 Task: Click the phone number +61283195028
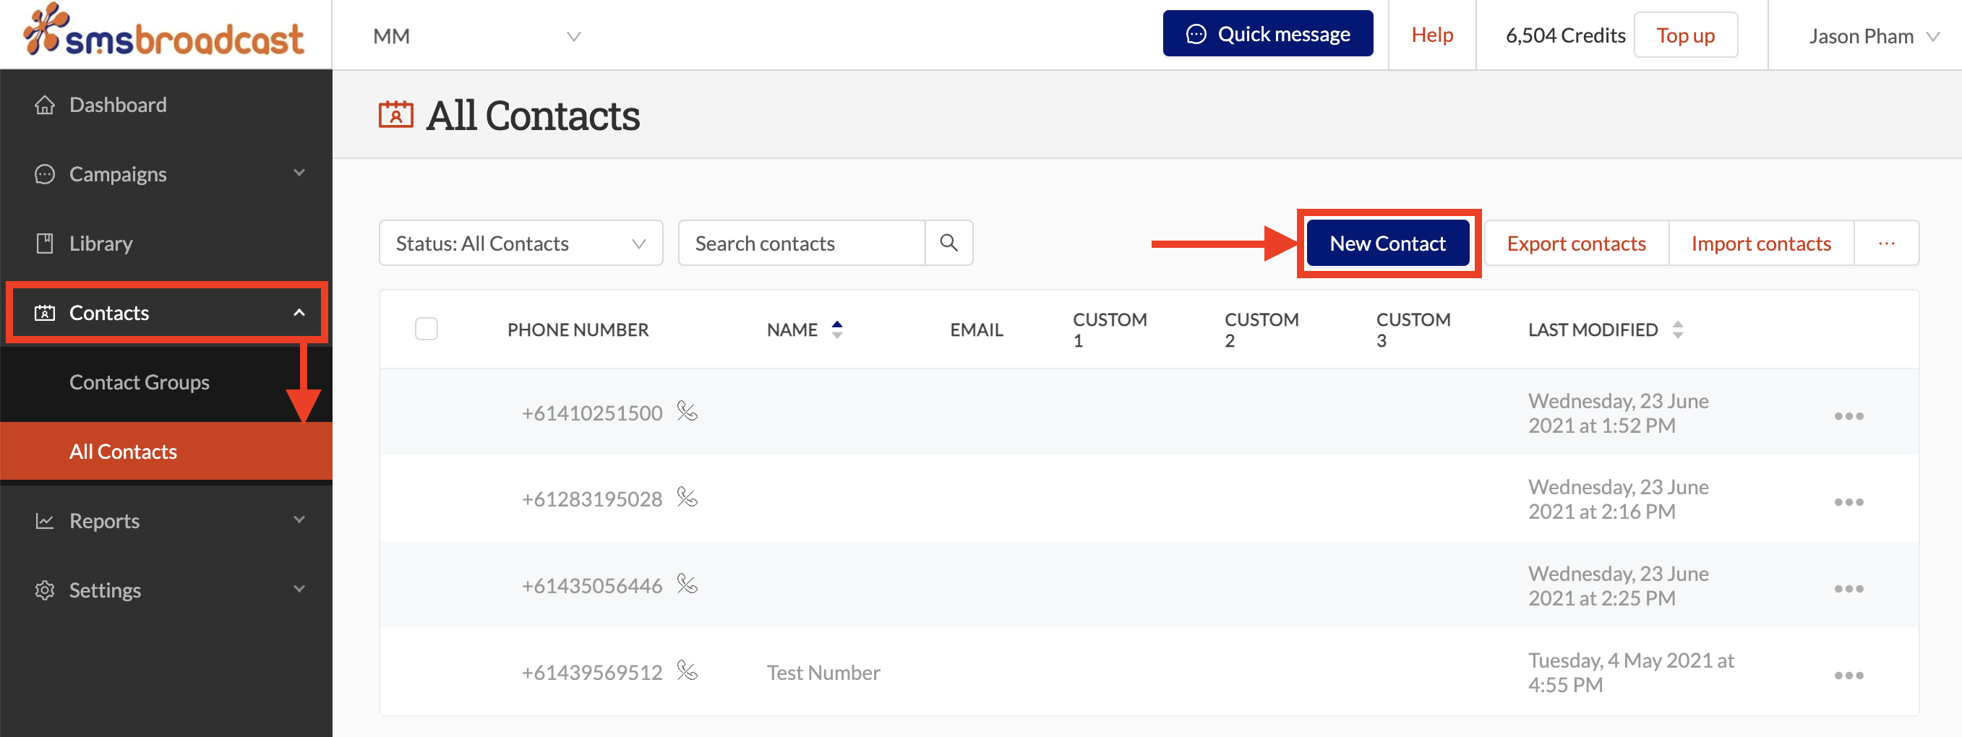(x=592, y=499)
